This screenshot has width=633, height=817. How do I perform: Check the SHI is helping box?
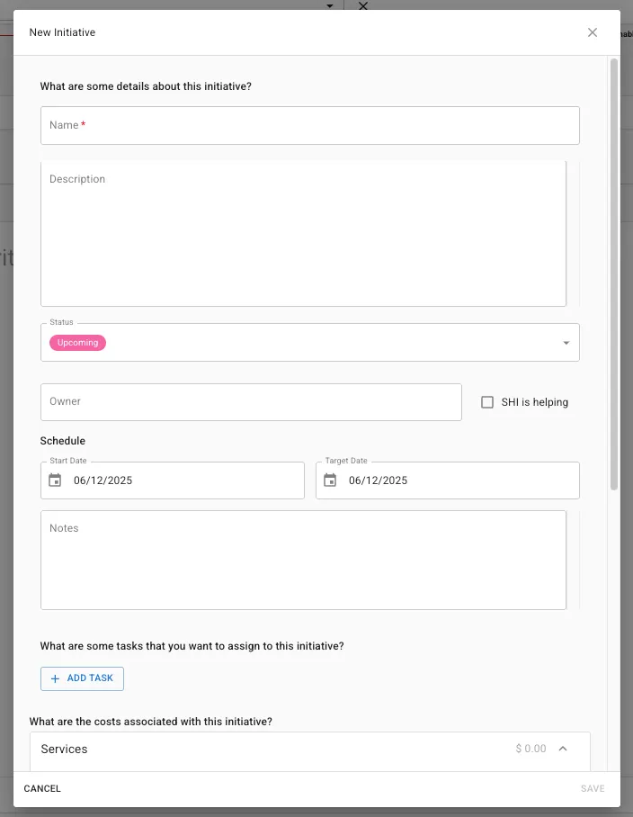point(487,402)
